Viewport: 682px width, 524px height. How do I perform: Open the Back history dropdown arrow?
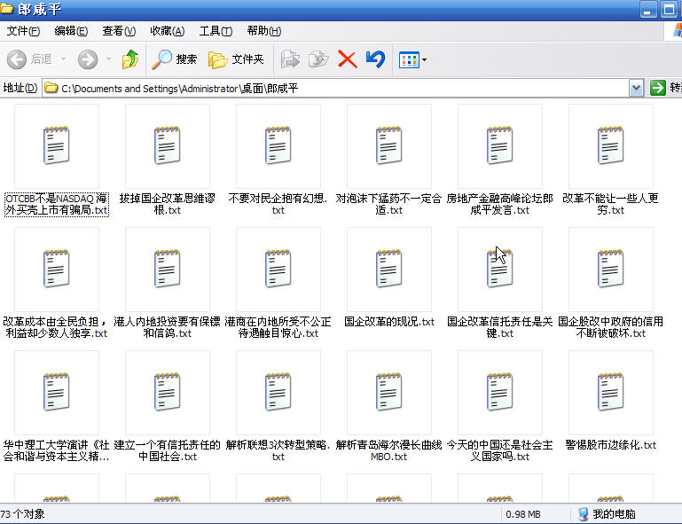click(x=64, y=59)
